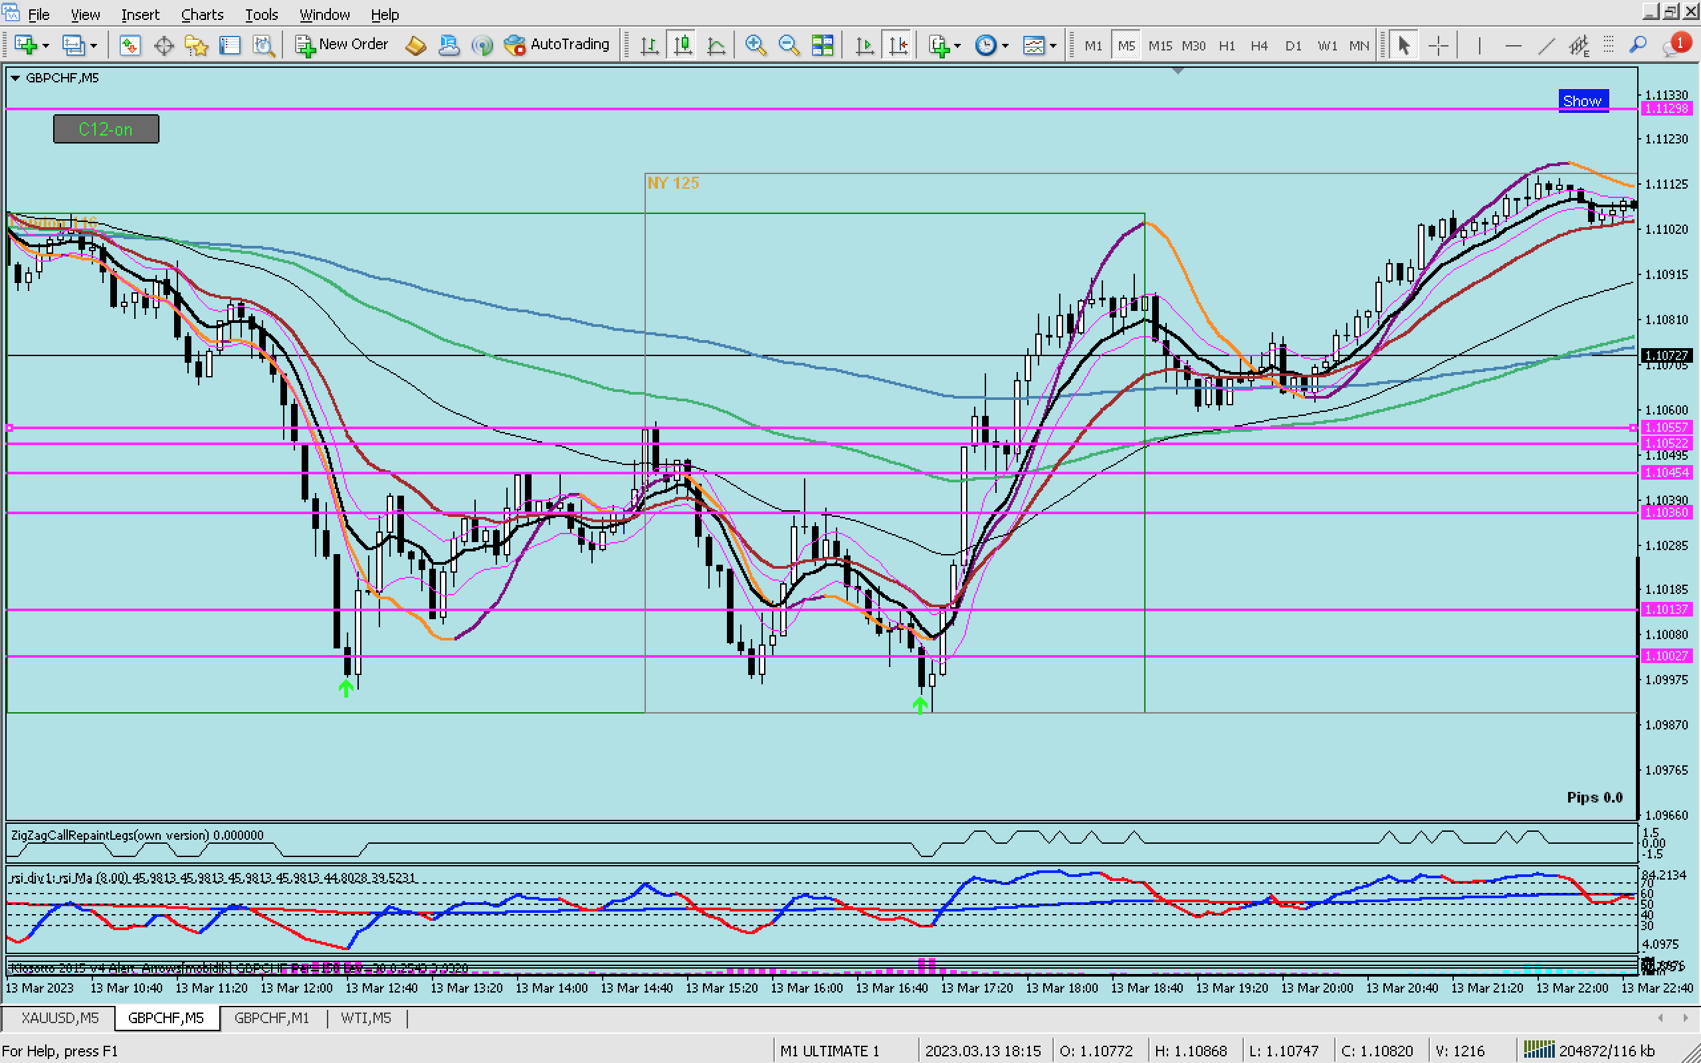Select the Crosshair tool
The height and width of the screenshot is (1063, 1701).
[1438, 46]
